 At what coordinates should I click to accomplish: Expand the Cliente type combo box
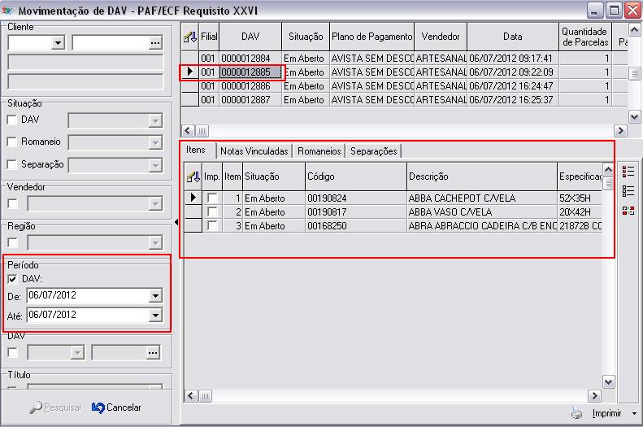(58, 43)
